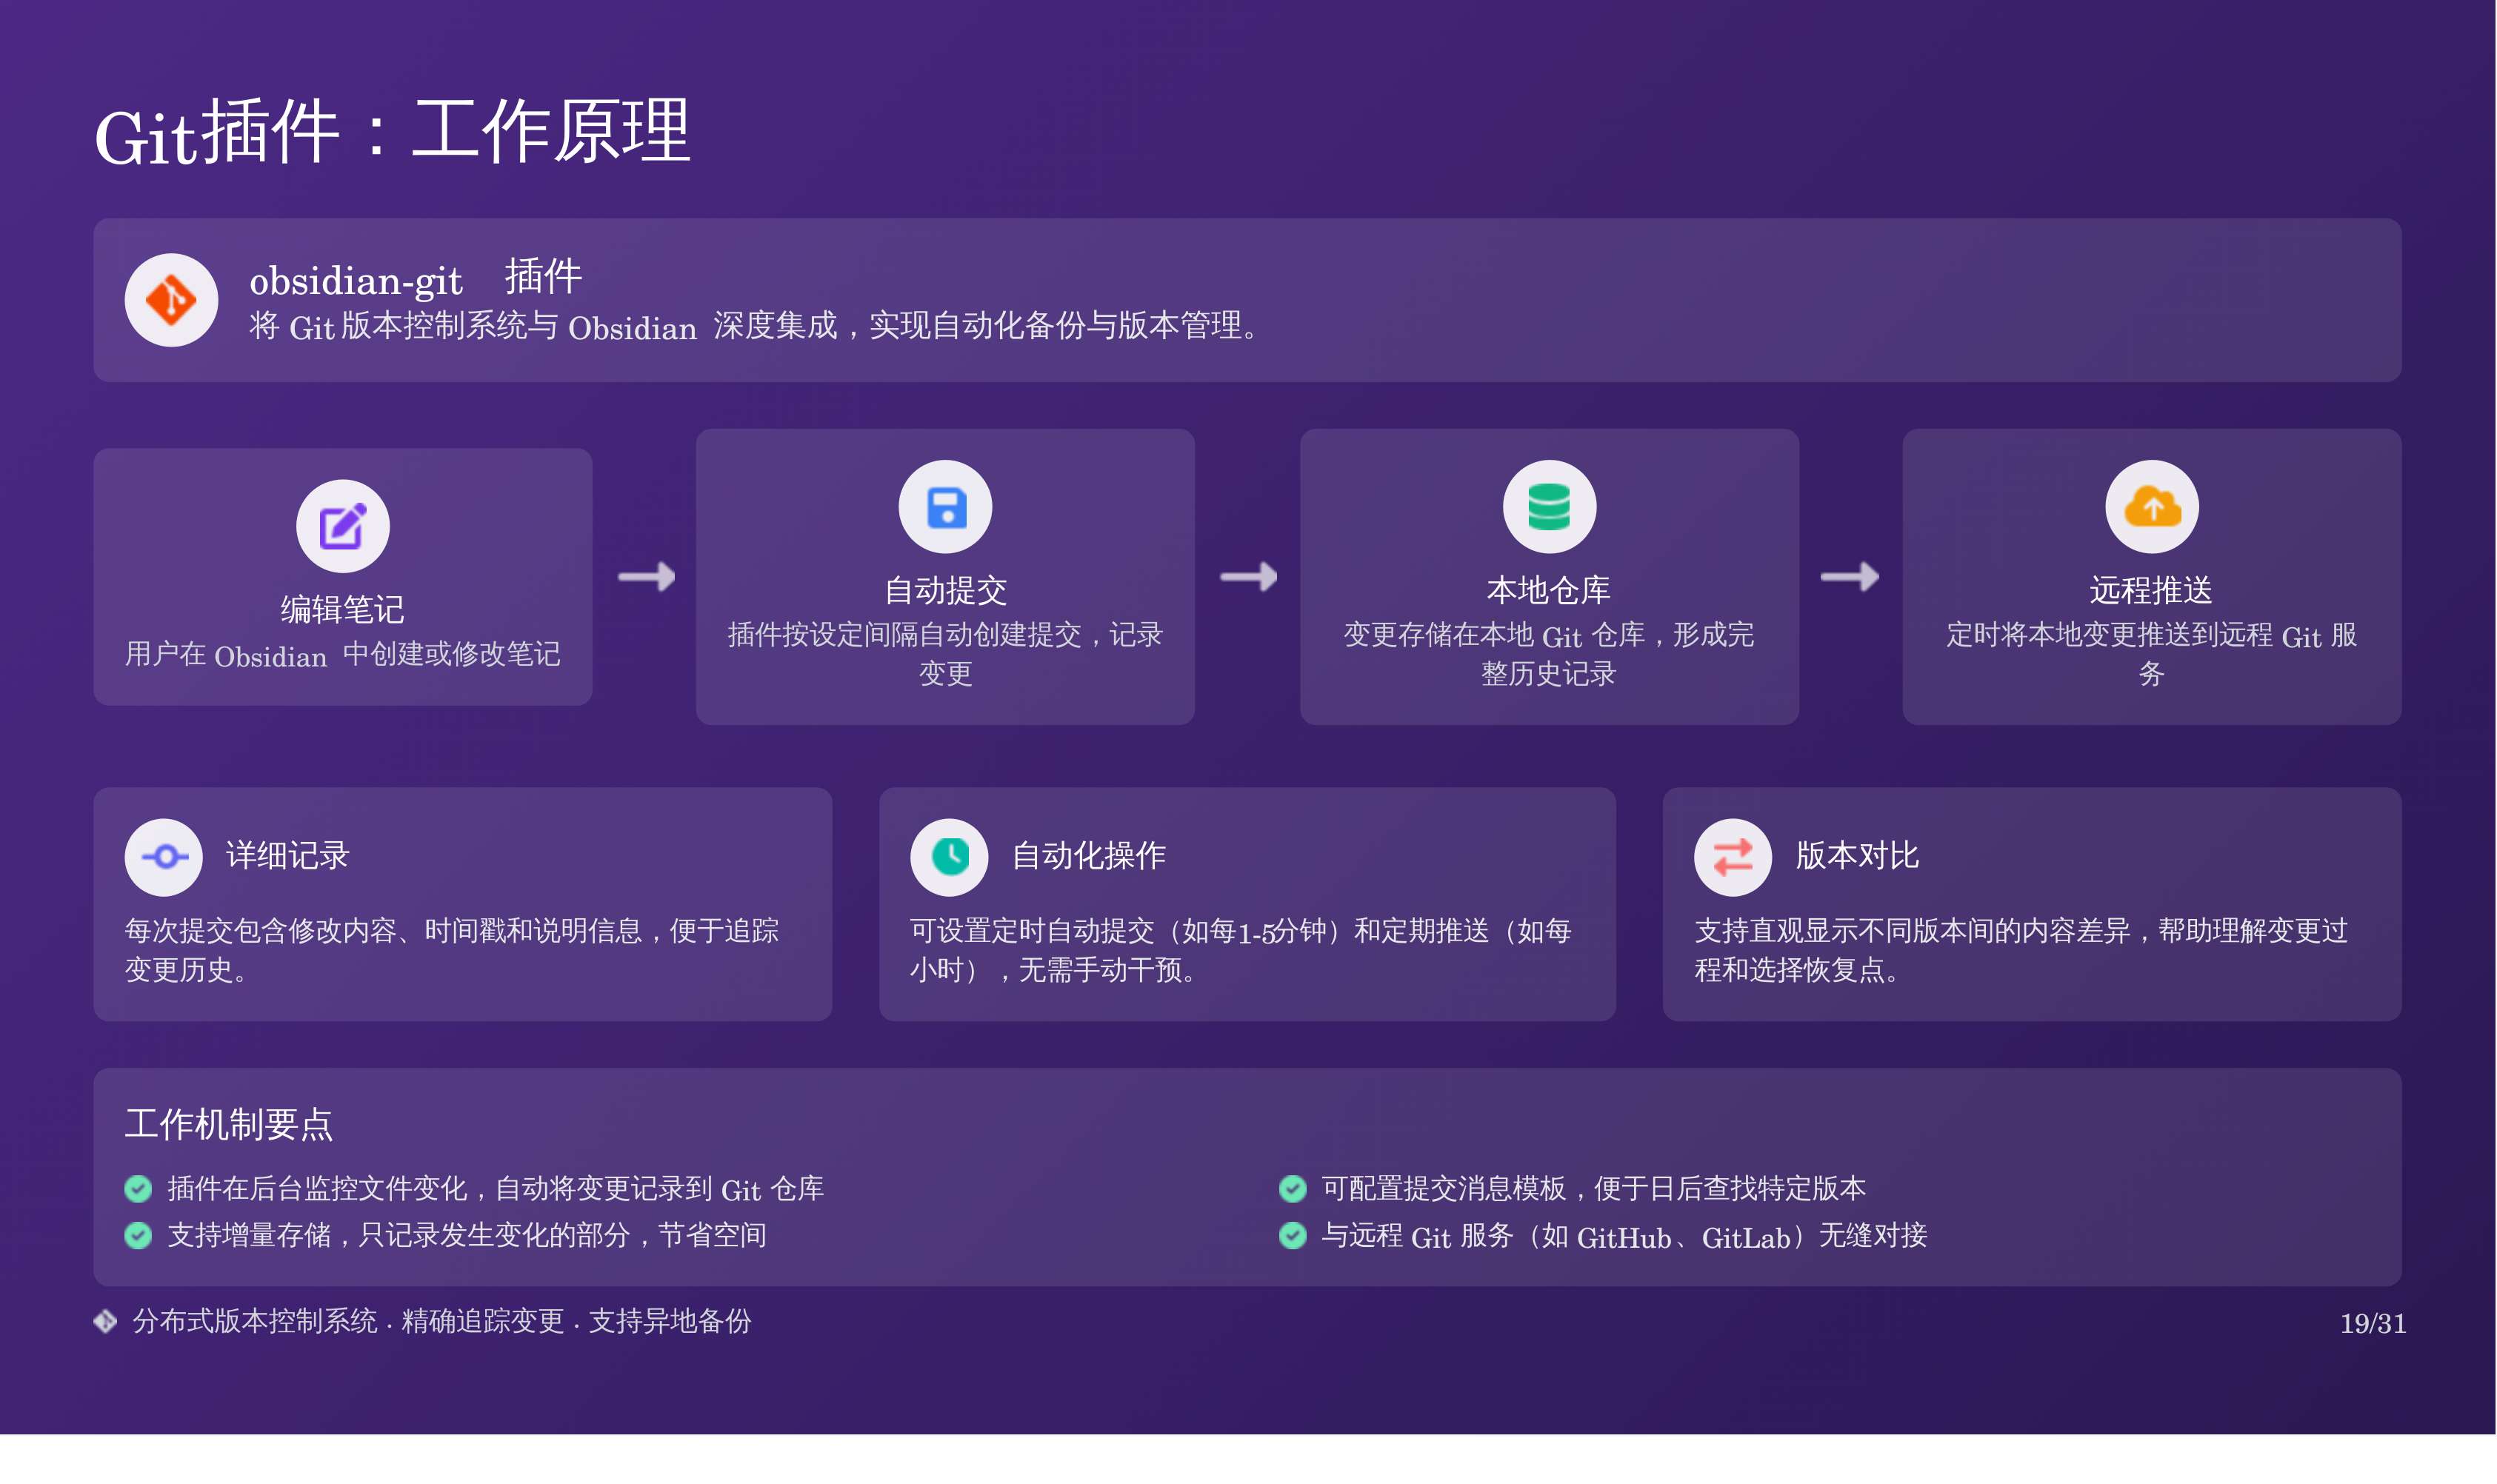Screen dimensions: 2497x1484
Task: Click green checkmark beside 与远程 Git 服务
Action: [1292, 1235]
